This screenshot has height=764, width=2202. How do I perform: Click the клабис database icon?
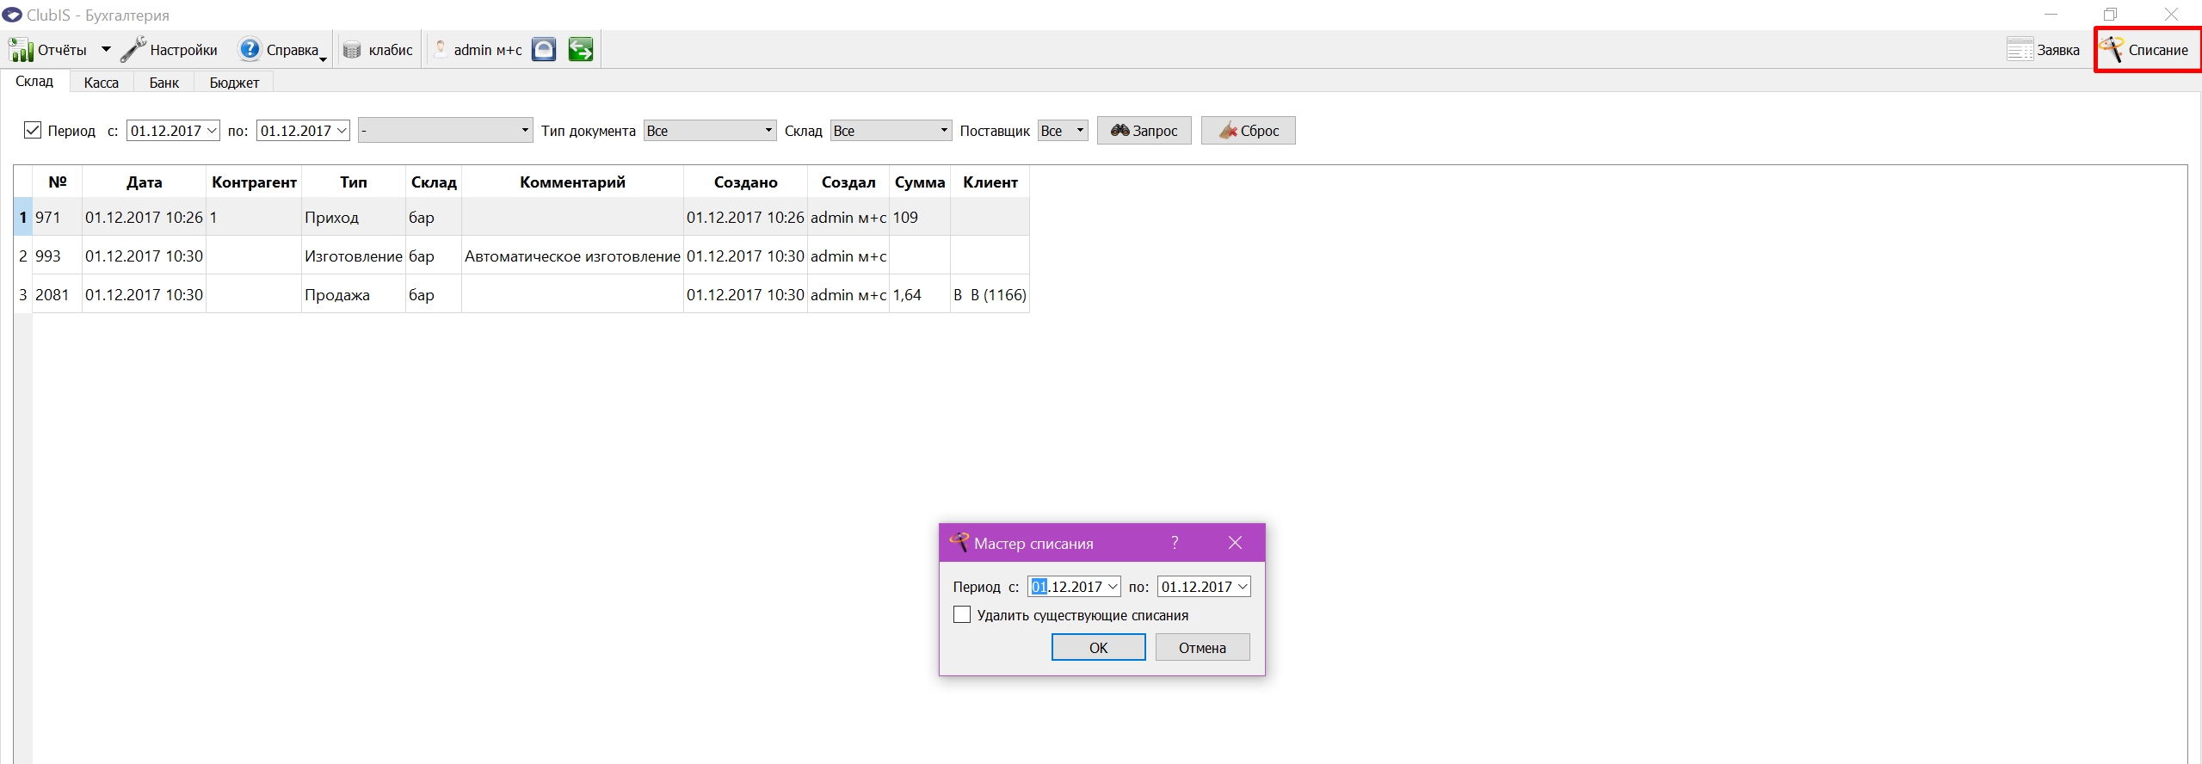(352, 50)
